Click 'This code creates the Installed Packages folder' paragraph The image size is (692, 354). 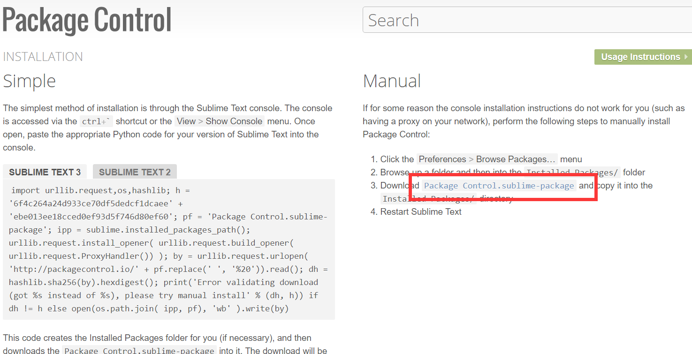pos(165,344)
